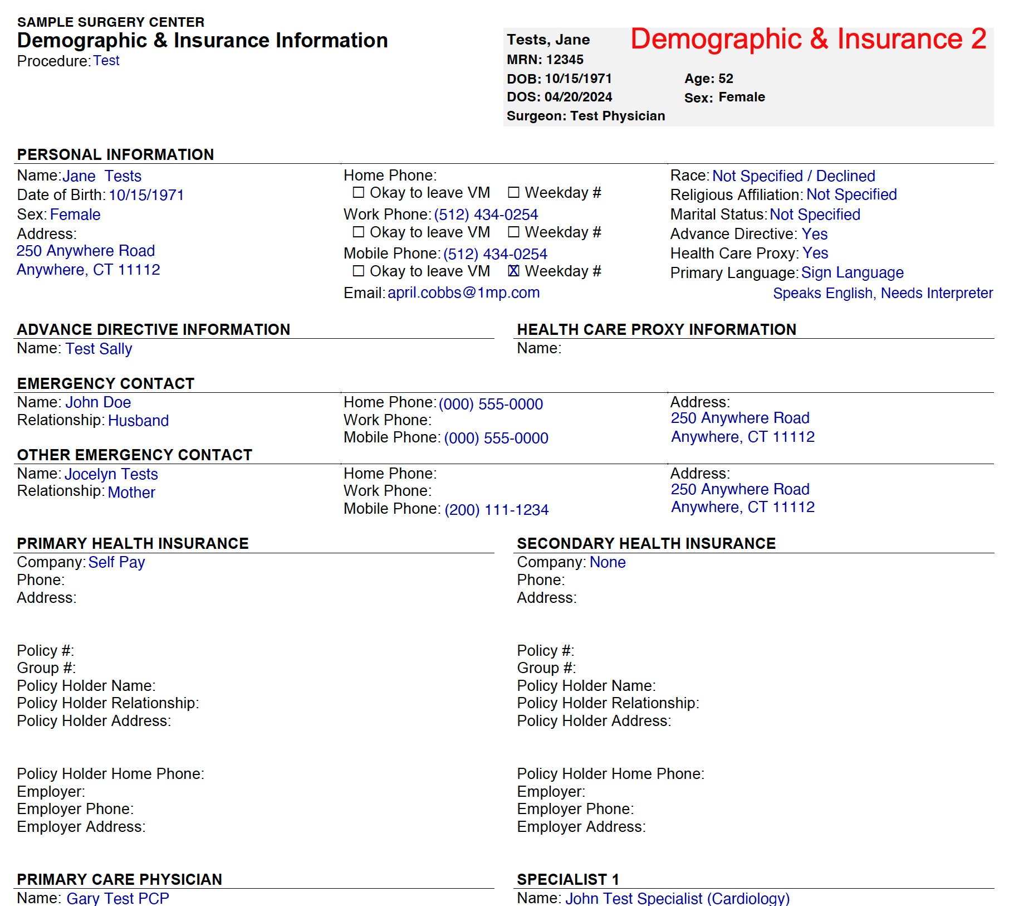This screenshot has height=906, width=1009.
Task: Click other contact name Jocelyn Tests
Action: tap(111, 474)
